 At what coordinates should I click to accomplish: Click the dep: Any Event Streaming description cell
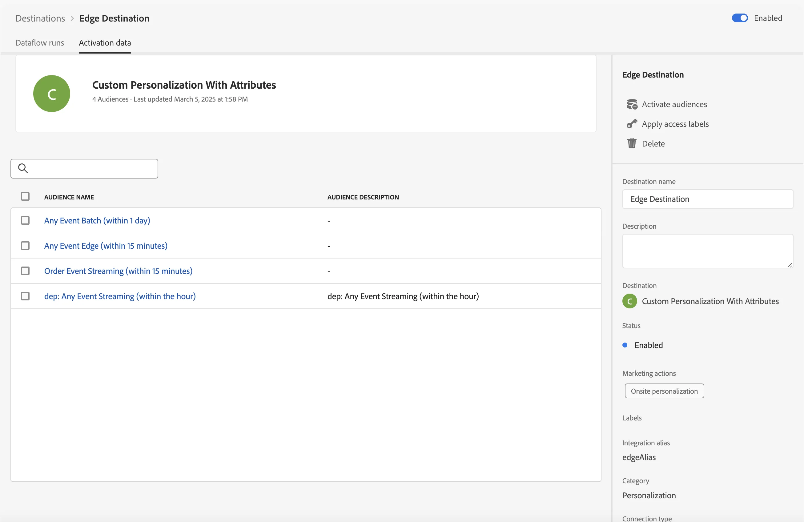point(403,296)
